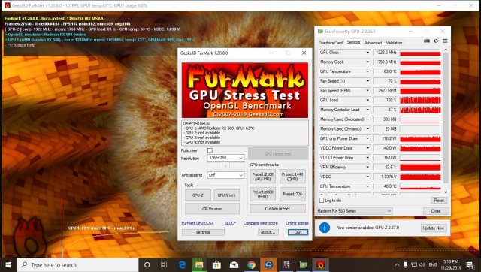Click the GPU-Z refresh icon
This screenshot has width=481, height=272.
pos(436,41)
